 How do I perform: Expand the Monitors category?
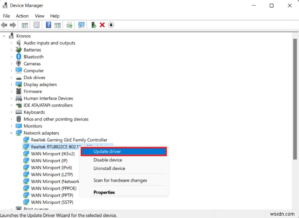tap(11, 126)
